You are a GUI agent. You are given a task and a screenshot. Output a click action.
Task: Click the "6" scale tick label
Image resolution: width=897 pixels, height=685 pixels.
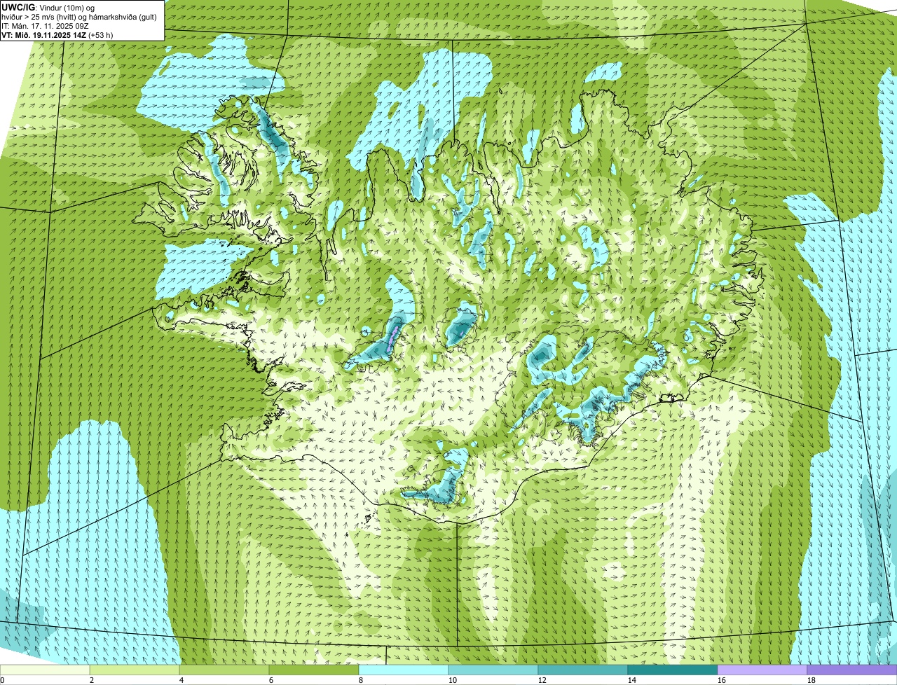[271, 680]
